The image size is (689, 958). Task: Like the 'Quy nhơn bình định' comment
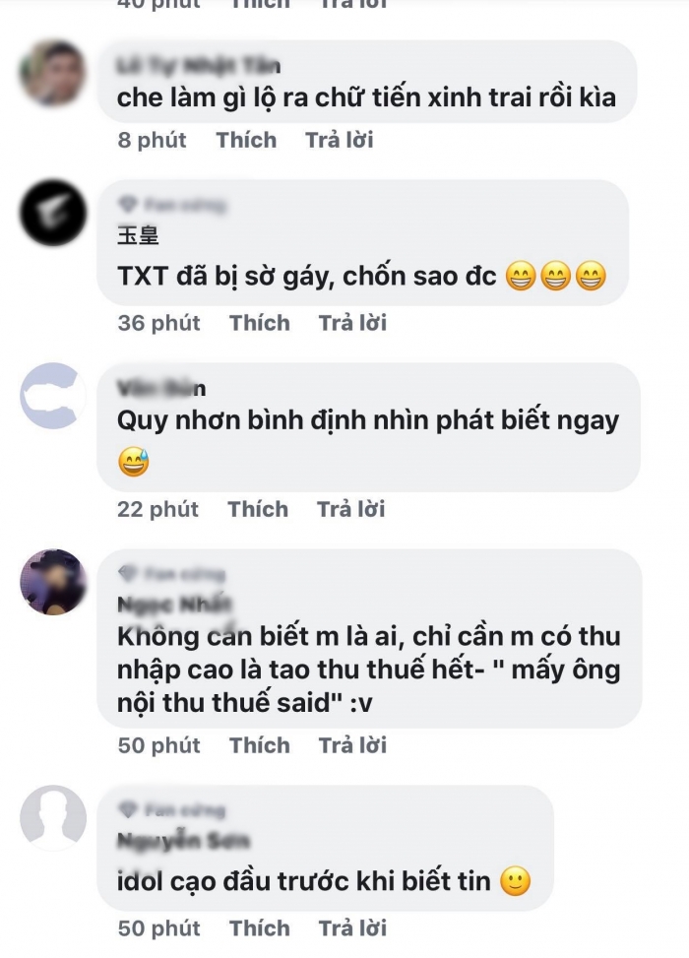coord(258,509)
